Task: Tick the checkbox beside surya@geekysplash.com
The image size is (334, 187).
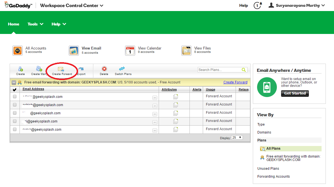Action: coord(14,129)
